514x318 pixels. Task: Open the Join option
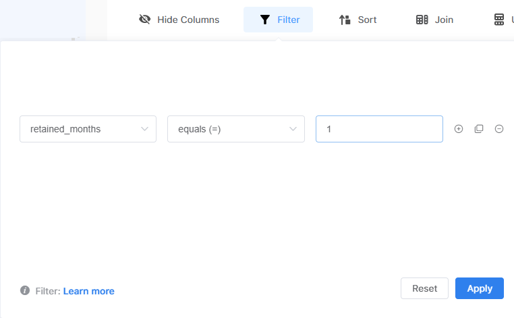444,20
